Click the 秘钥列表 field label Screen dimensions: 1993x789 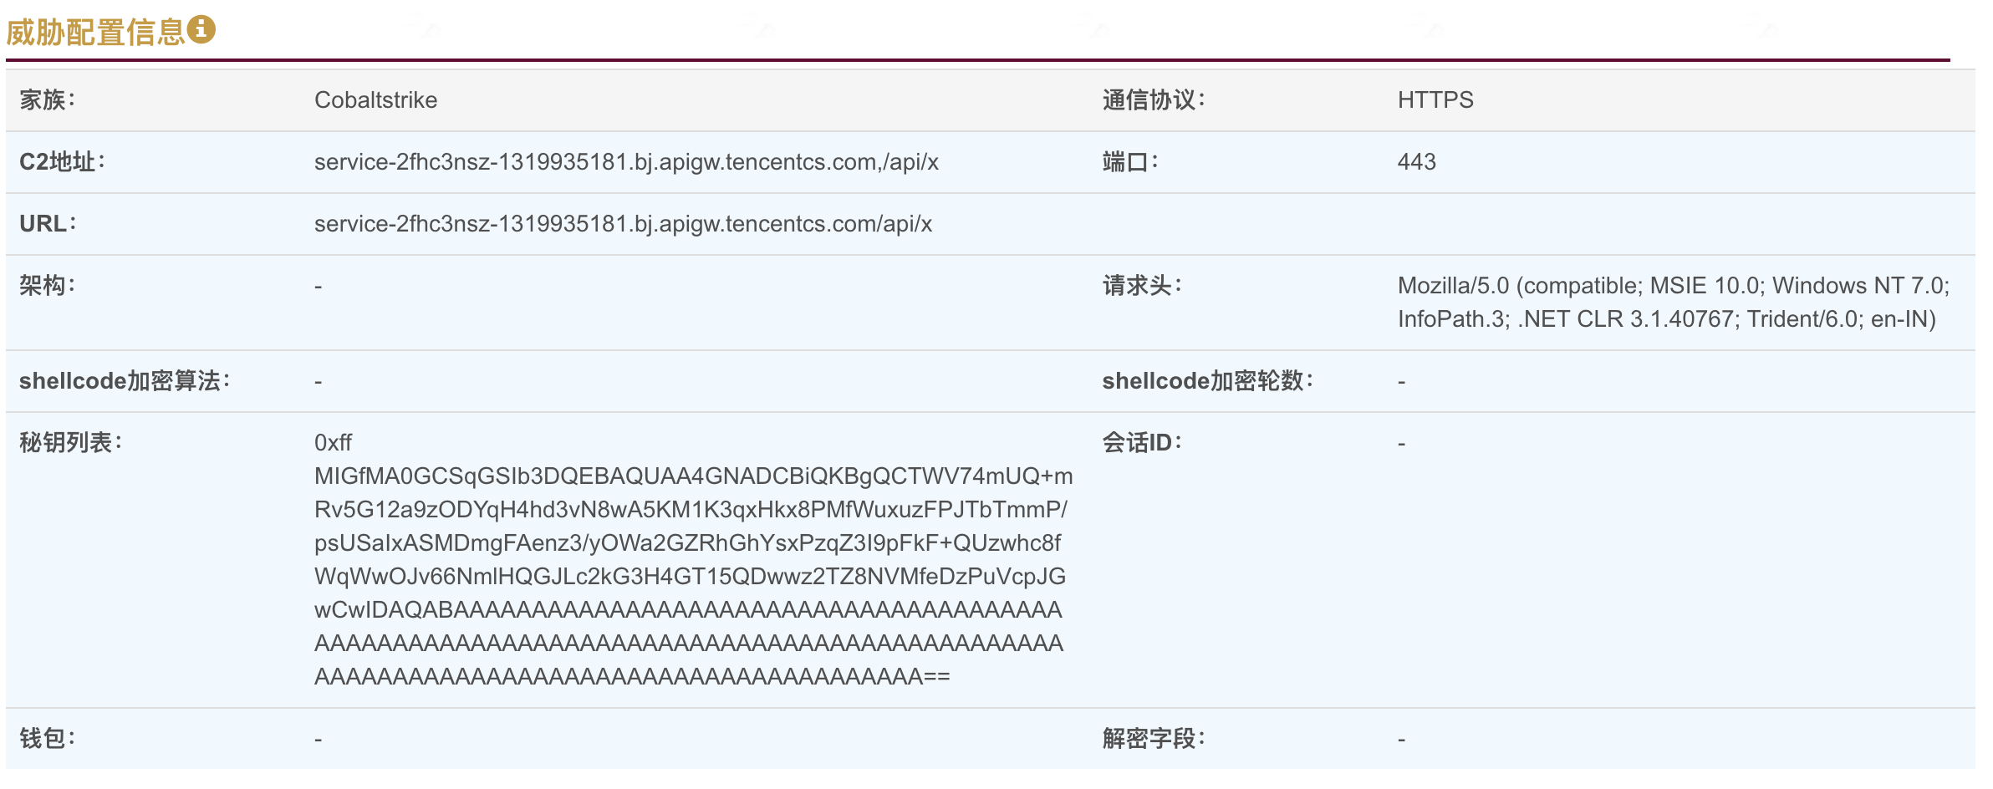tap(71, 443)
